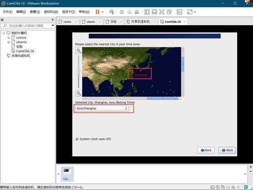Select 实验 in the library tree
253x190 pixels.
[19, 47]
